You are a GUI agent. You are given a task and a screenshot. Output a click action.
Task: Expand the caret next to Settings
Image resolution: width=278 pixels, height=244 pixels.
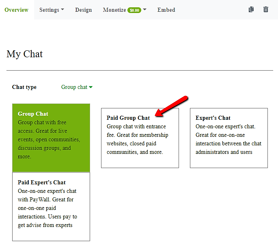click(x=62, y=10)
